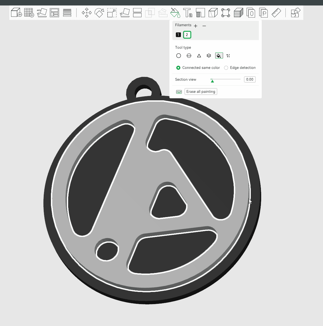Click the green Color painting bucket icon
The image size is (323, 326).
[175, 13]
